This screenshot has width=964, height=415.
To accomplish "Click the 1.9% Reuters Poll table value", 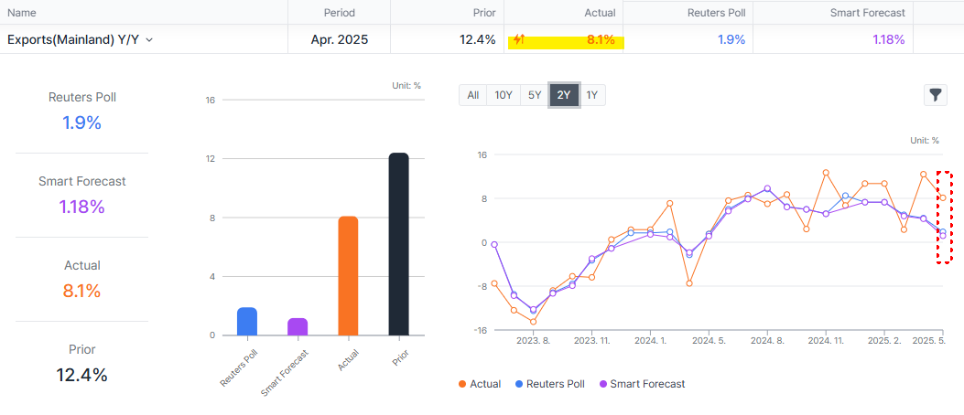I will pos(731,40).
